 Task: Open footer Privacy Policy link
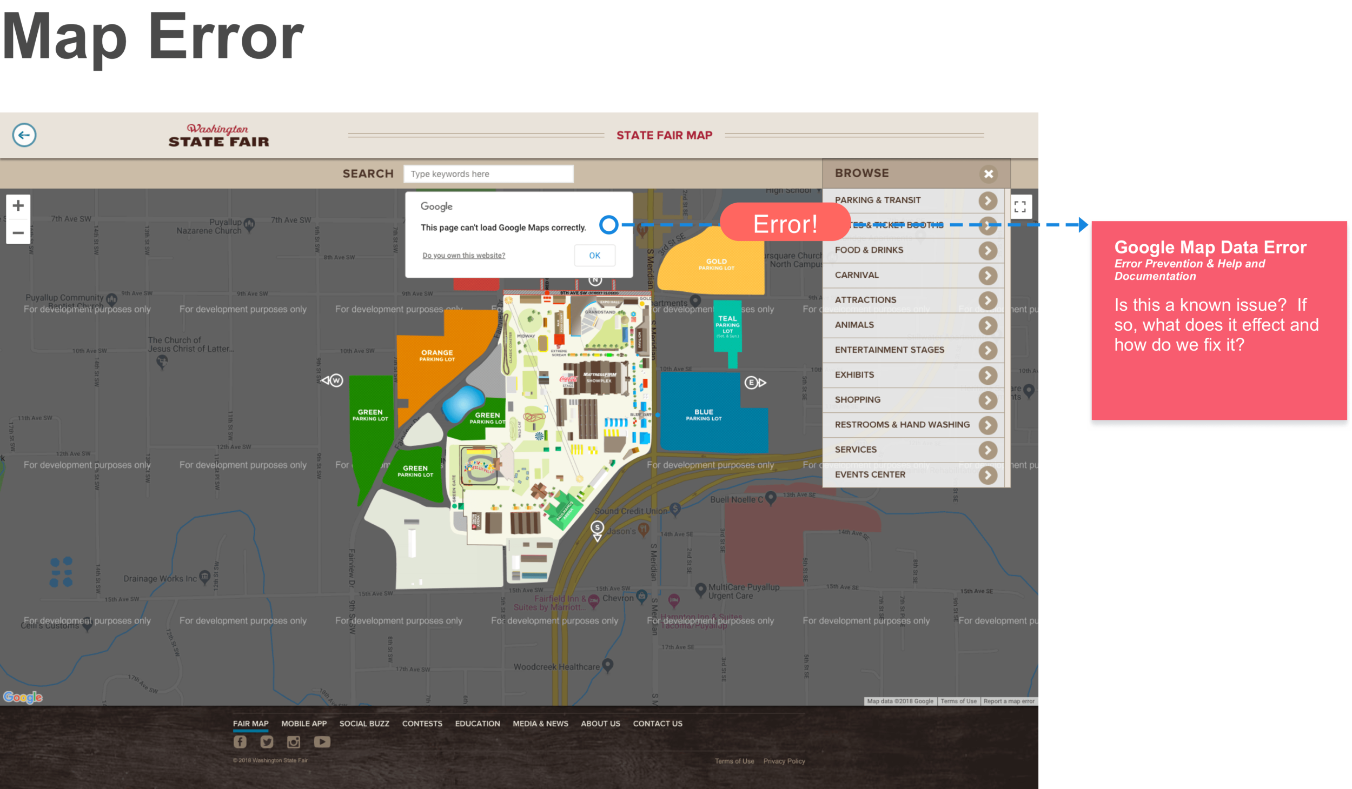784,761
